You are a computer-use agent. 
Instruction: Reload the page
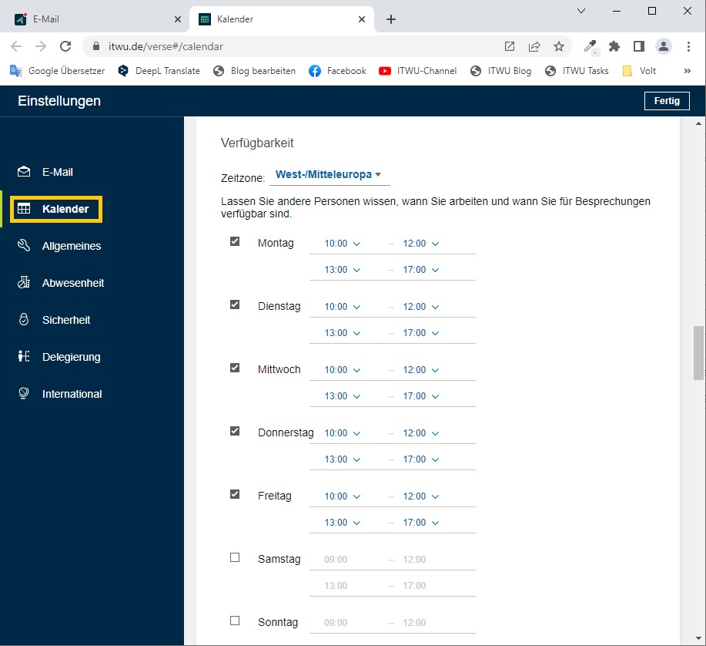pyautogui.click(x=65, y=46)
